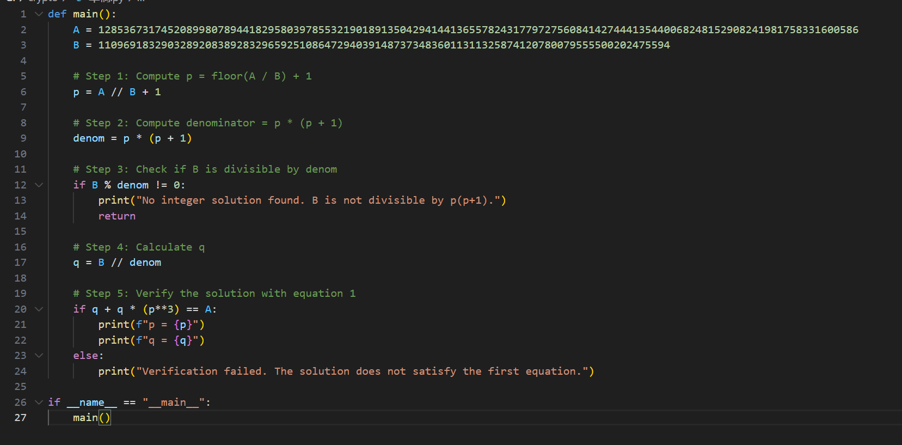
Task: Fold the 'if B % denom != 0' block
Action: pos(39,185)
